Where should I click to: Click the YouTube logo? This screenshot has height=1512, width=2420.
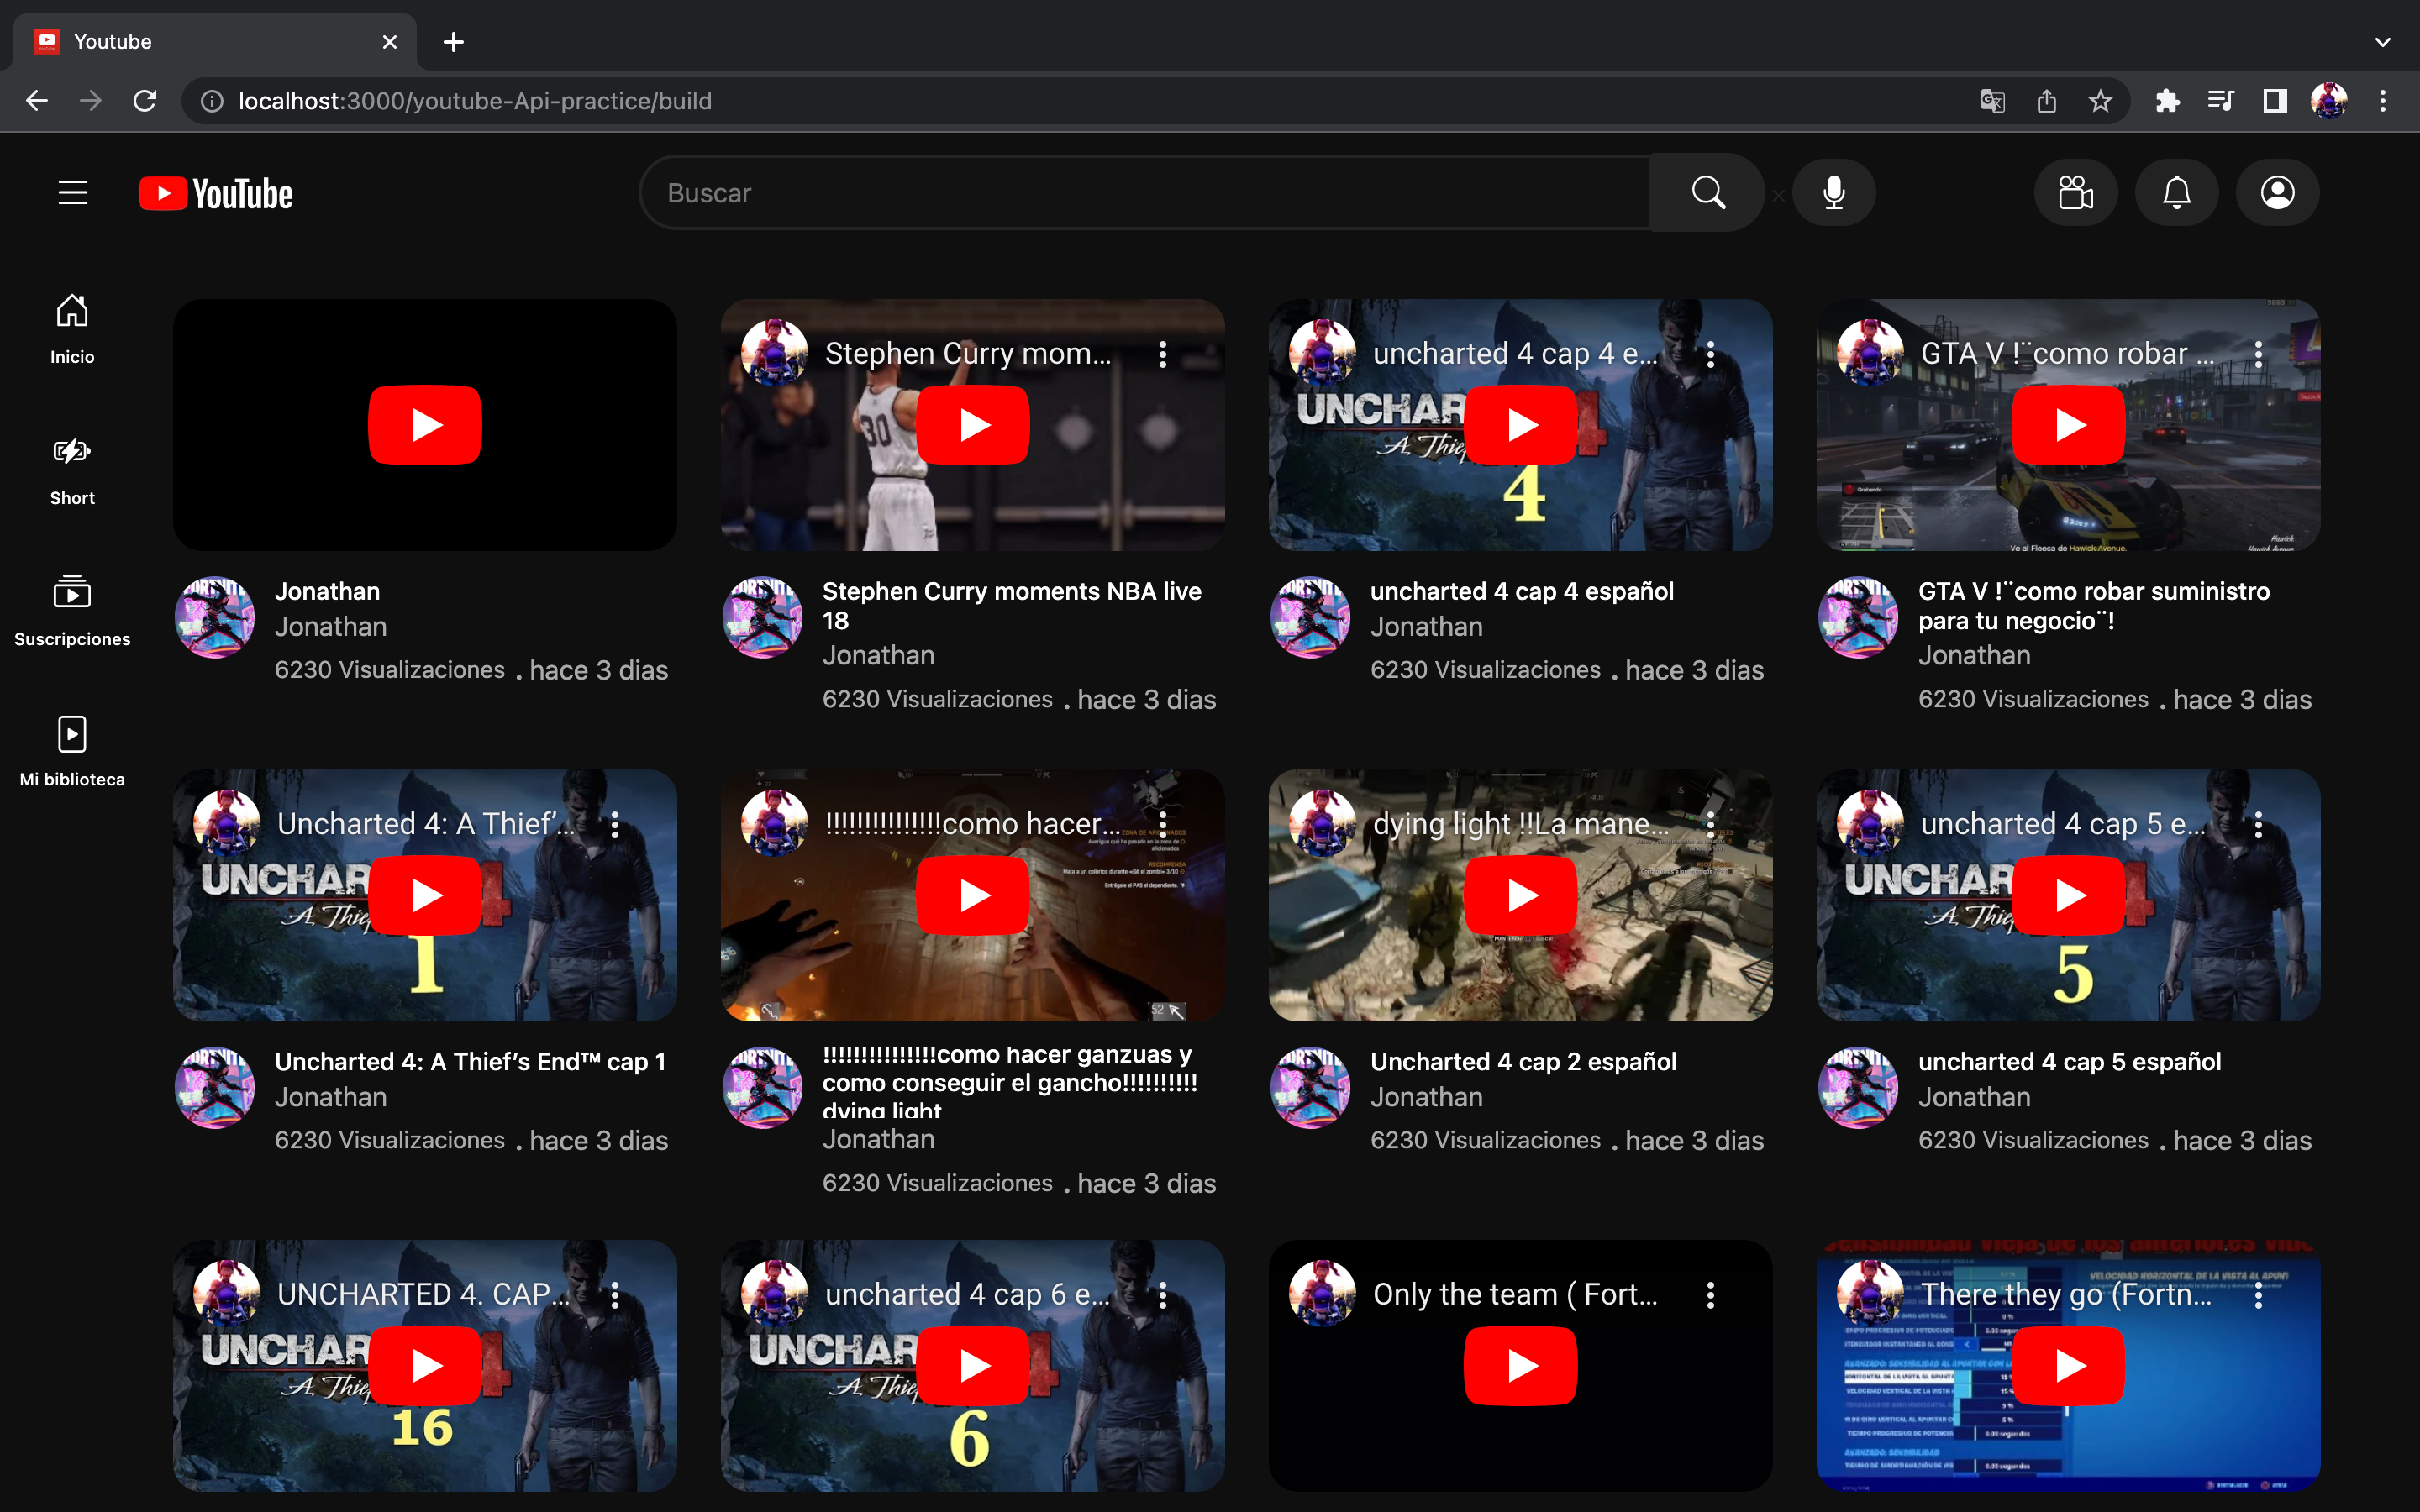coord(216,193)
